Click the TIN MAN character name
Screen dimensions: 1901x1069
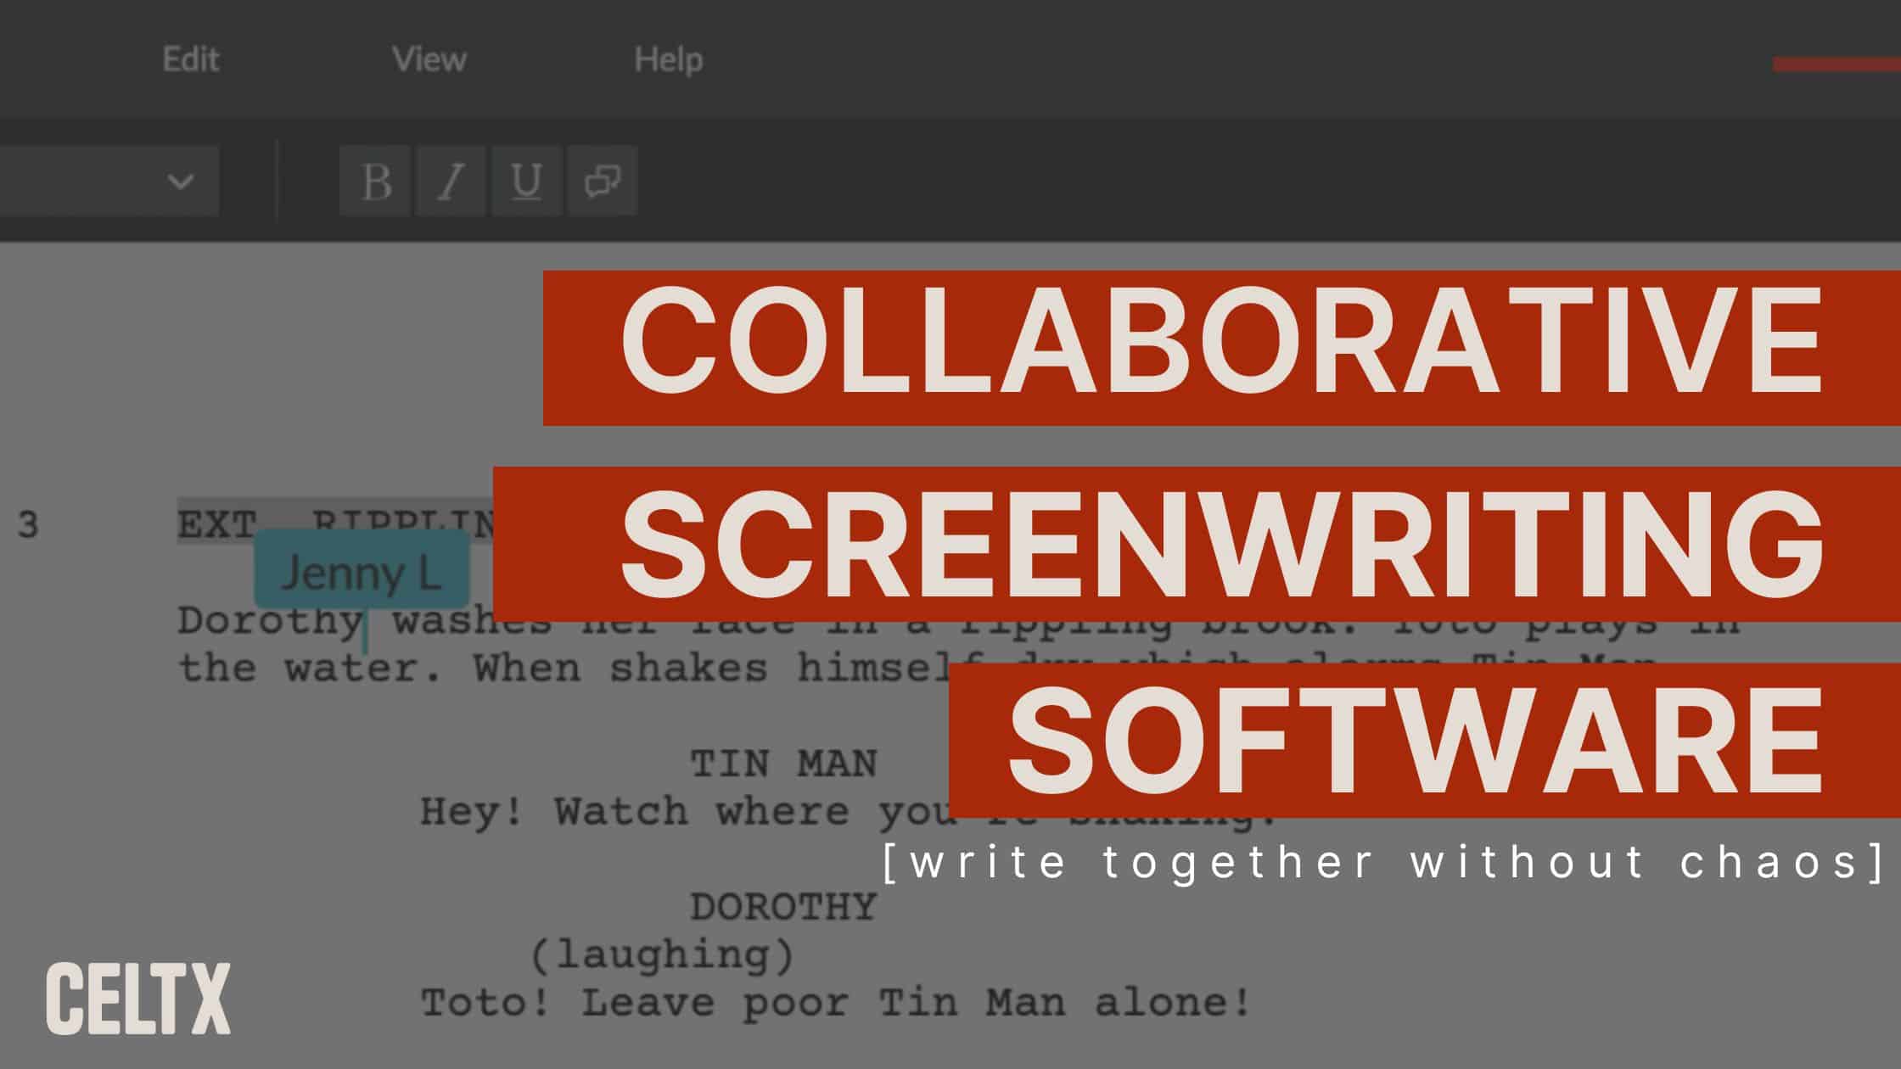click(782, 764)
